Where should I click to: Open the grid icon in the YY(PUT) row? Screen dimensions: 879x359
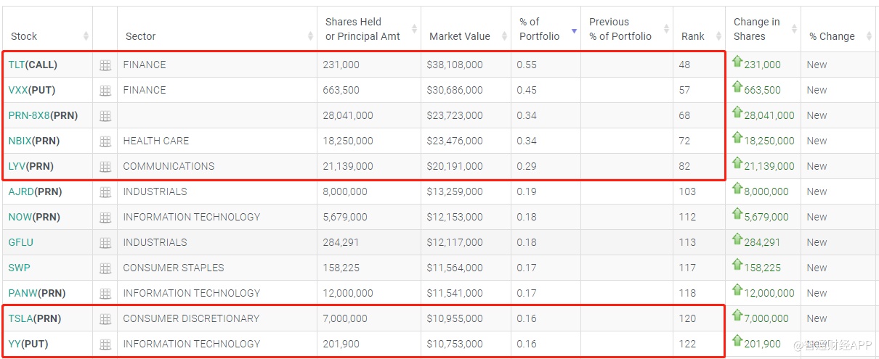[105, 344]
